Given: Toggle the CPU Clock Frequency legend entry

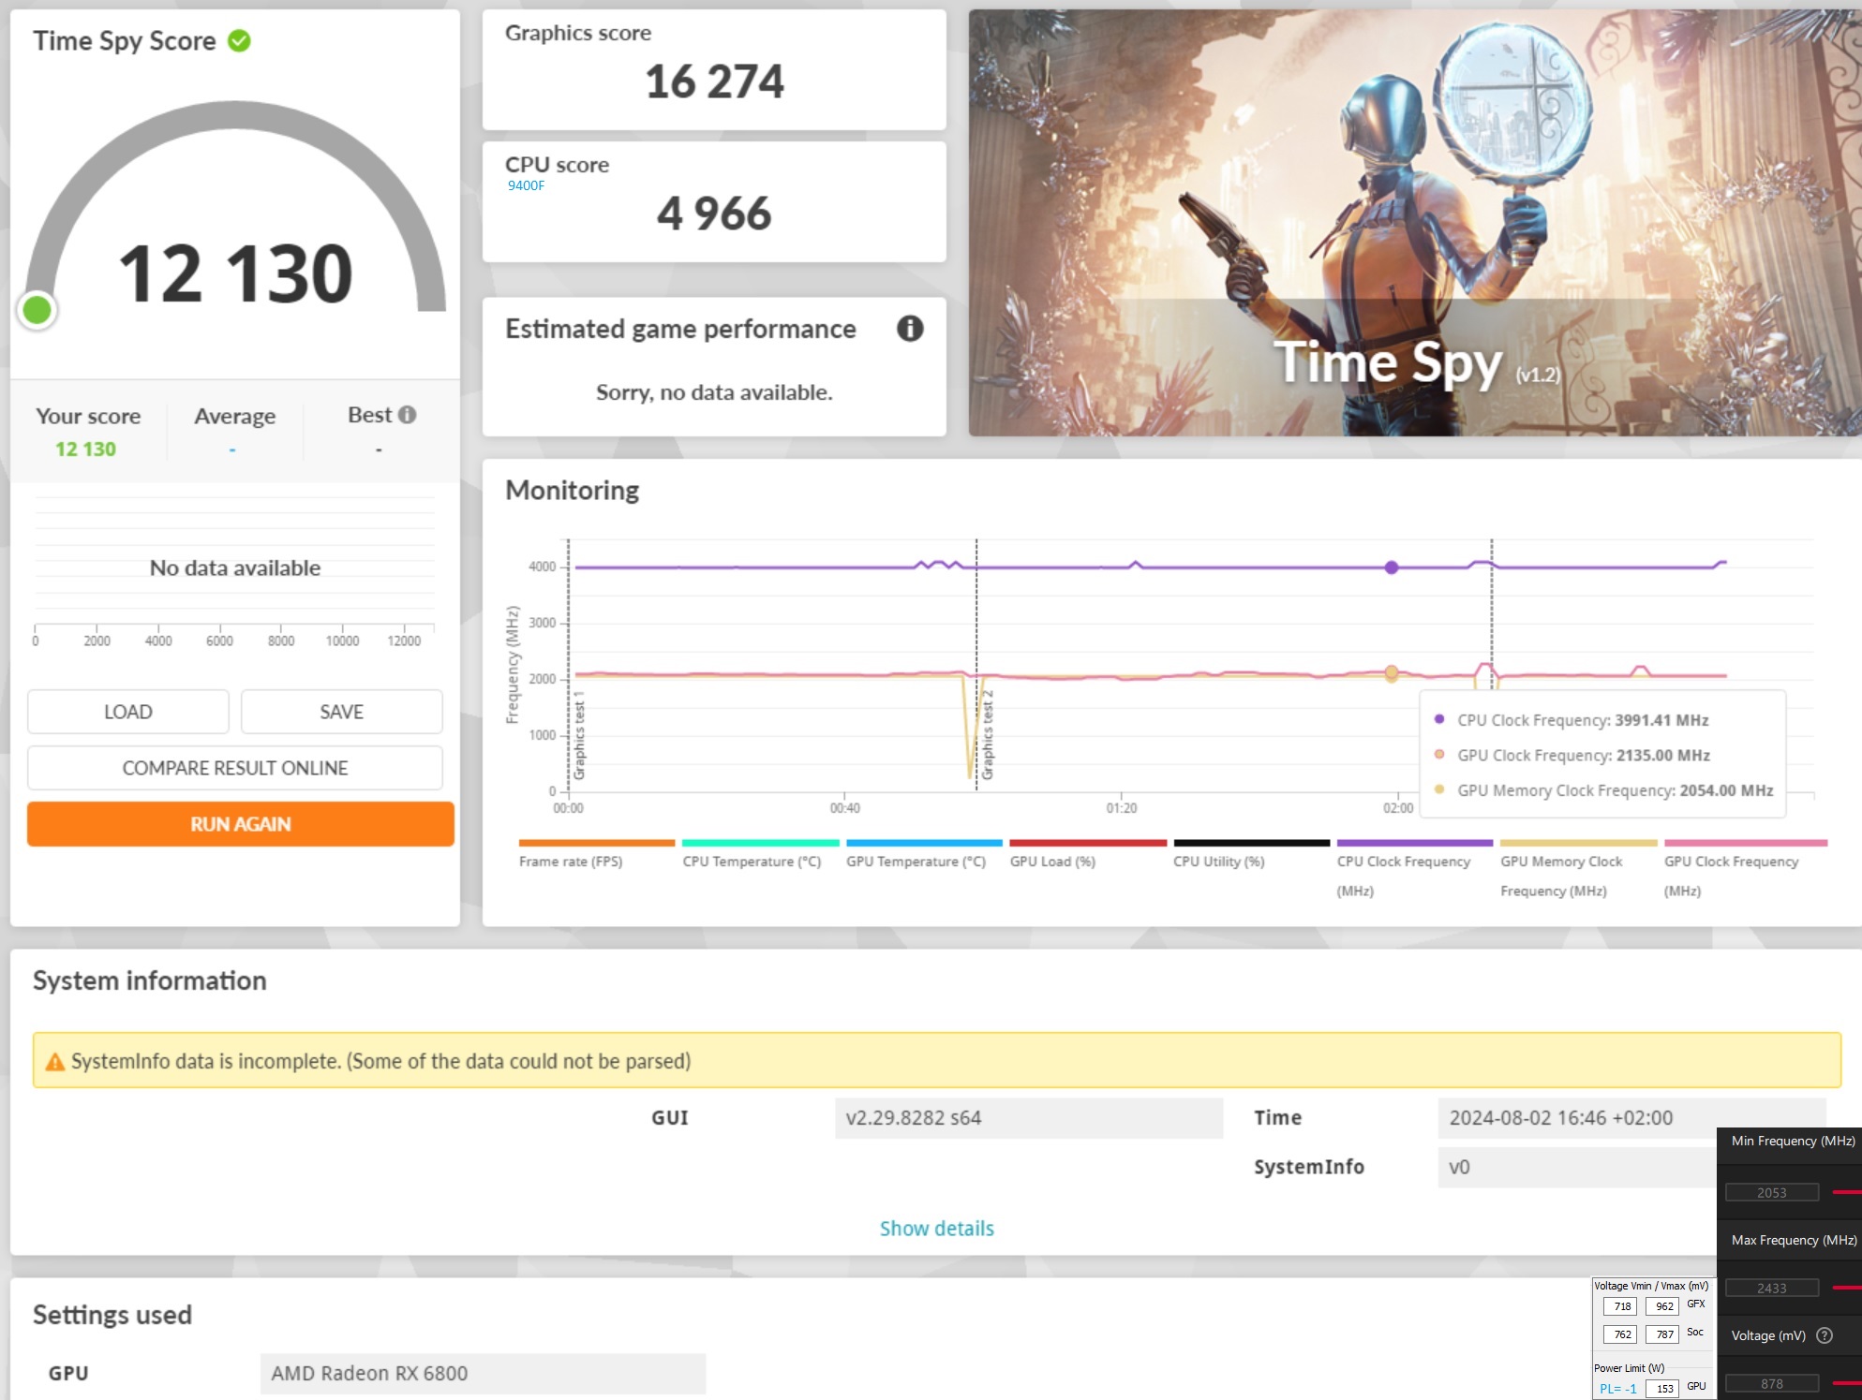Looking at the screenshot, I should 1403,861.
